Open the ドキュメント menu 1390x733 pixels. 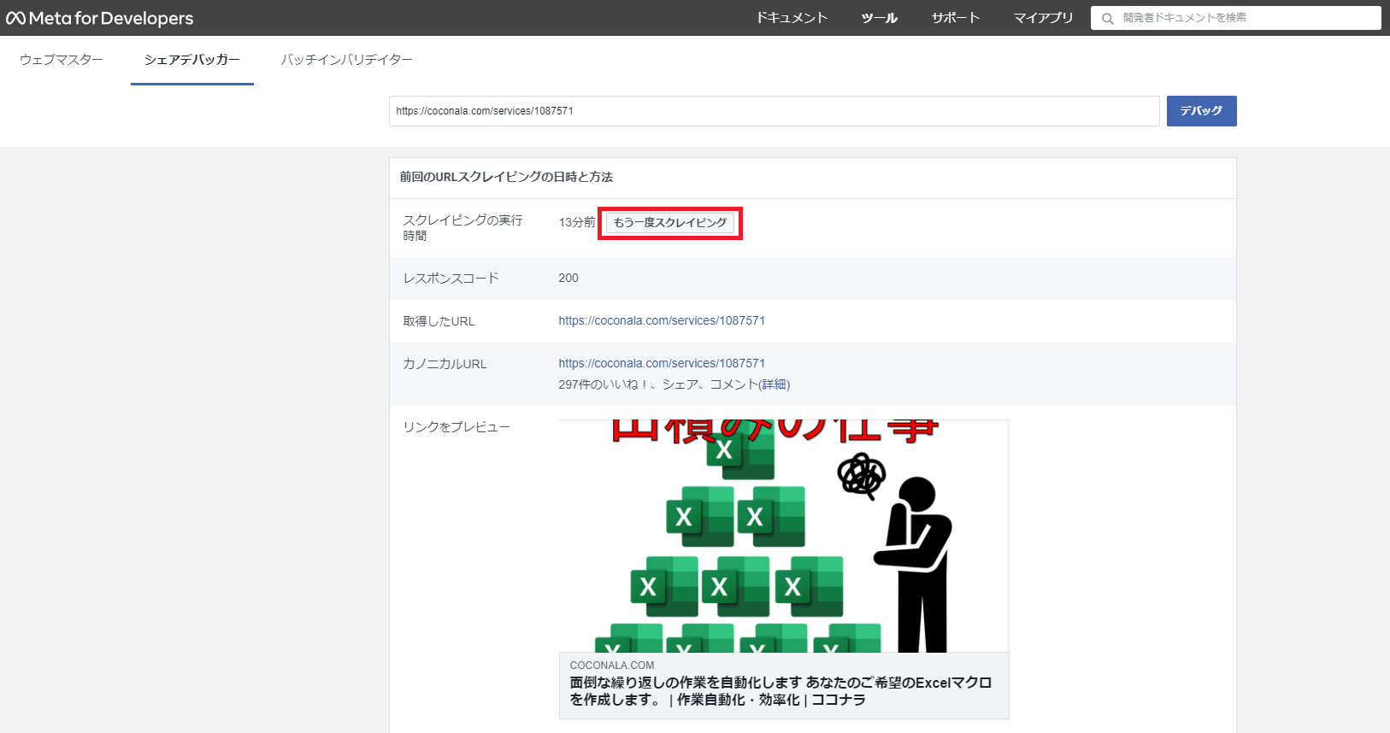coord(792,18)
